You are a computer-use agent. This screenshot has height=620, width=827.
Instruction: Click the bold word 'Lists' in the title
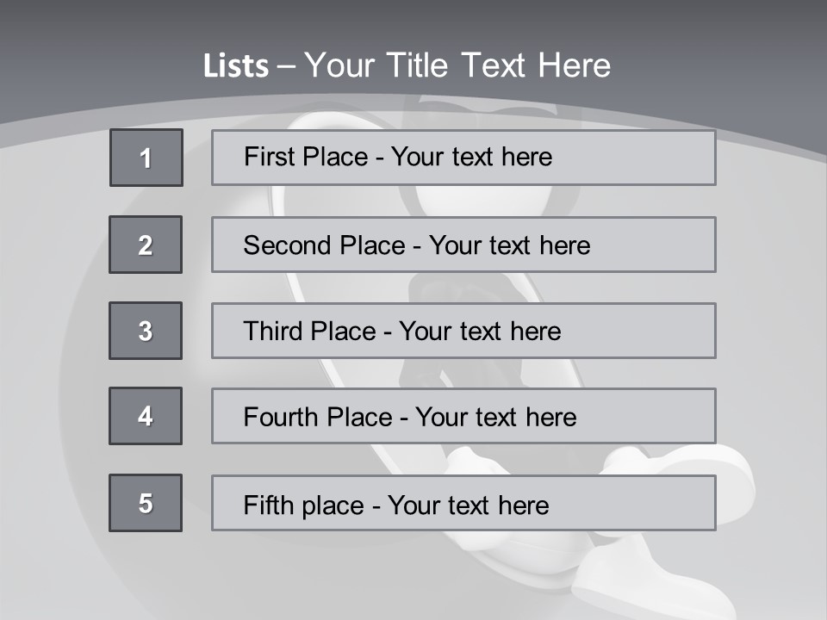[x=236, y=66]
